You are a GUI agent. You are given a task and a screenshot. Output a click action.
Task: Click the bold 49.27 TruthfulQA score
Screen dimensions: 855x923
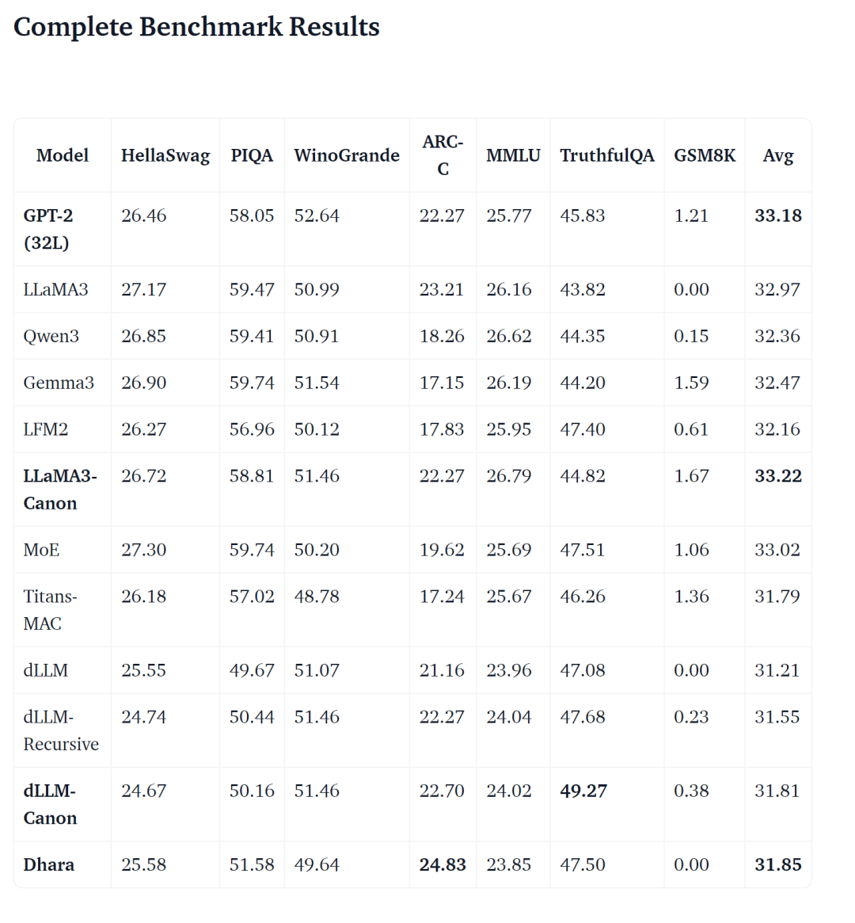[583, 791]
